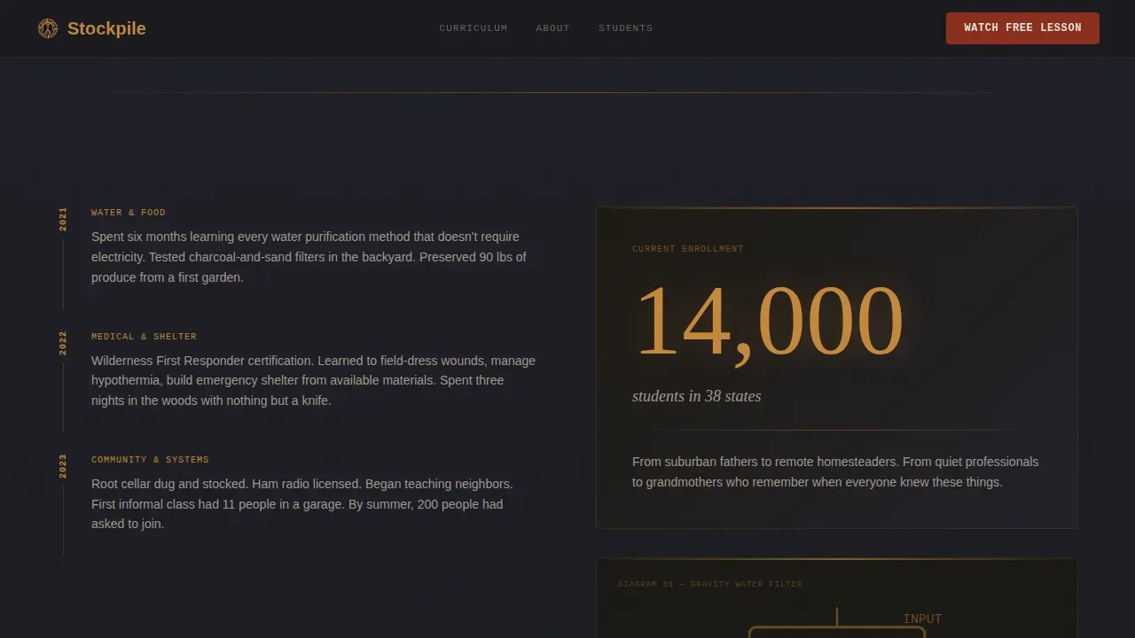Select the 2021 timeline year marker

[63, 219]
